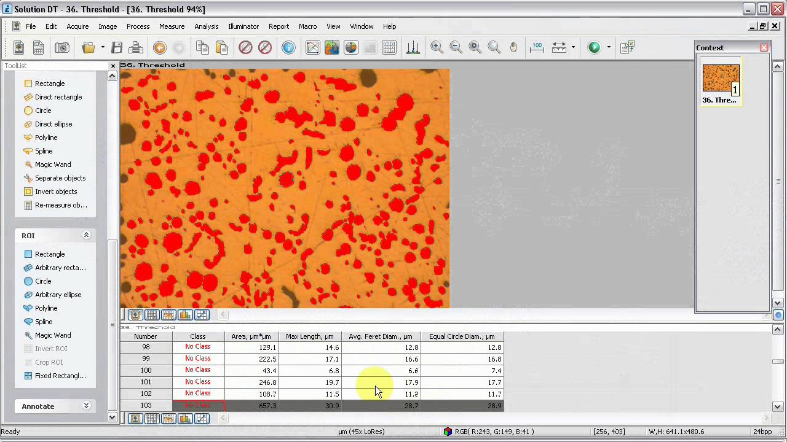Click the vertical bars histogram icon
This screenshot has height=442, width=787.
pos(413,47)
